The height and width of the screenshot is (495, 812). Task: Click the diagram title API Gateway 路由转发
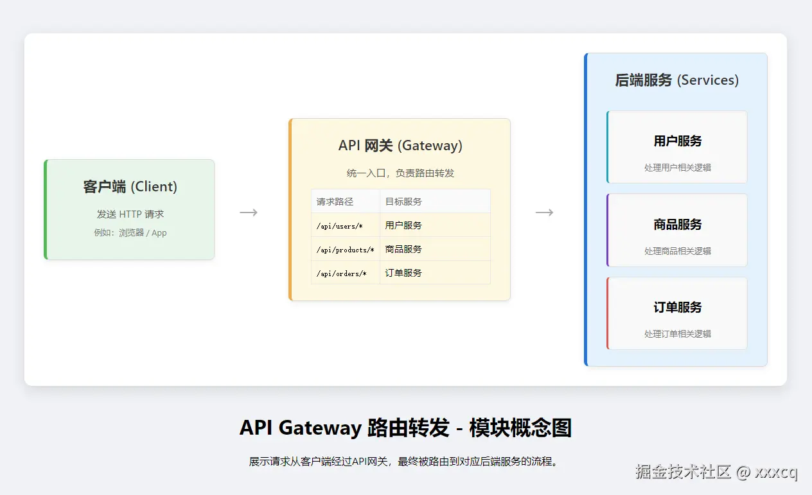pos(406,428)
